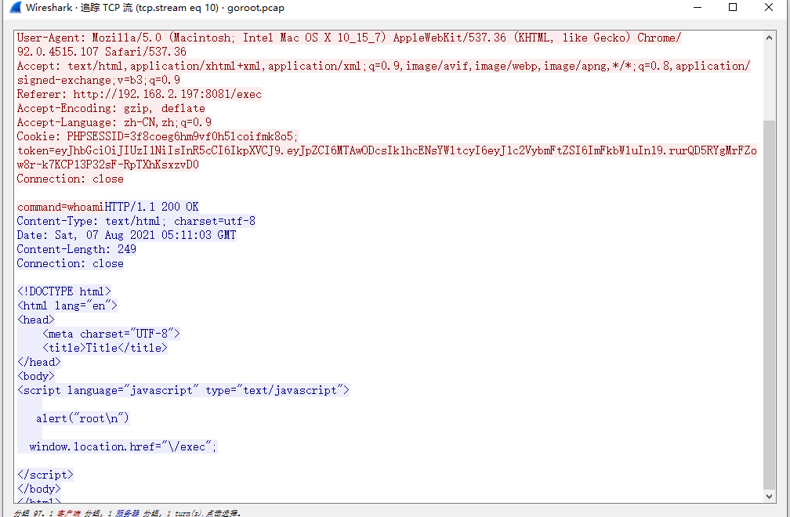
Task: Click the Referer http://192.168.2.197:8081/exec line
Action: (x=139, y=94)
